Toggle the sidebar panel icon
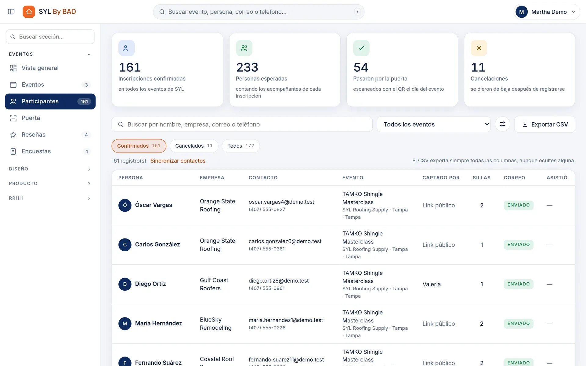The image size is (586, 366). 11,12
